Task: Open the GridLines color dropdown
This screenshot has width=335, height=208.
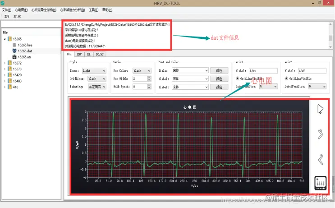Action: pos(97,79)
